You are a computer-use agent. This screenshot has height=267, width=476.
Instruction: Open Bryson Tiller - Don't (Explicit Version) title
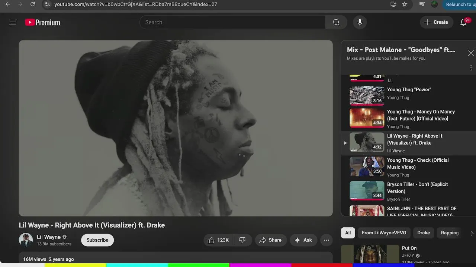[418, 188]
